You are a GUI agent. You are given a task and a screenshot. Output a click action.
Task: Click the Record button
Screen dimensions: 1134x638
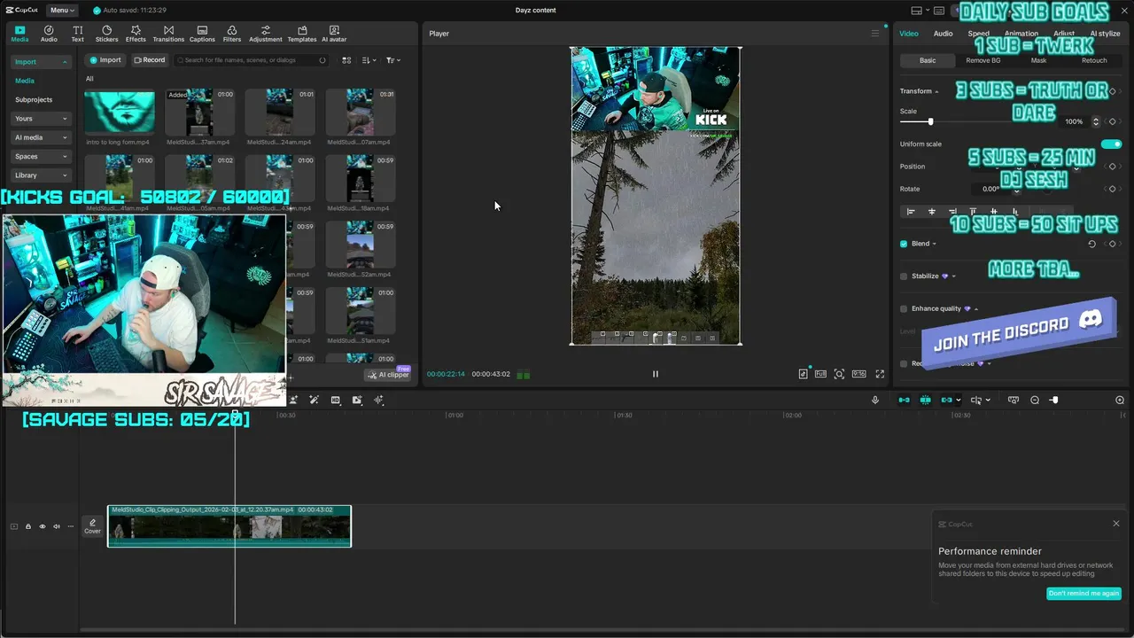point(150,60)
